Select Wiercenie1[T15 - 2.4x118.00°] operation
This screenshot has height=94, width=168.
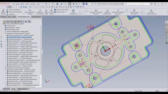point(20,45)
